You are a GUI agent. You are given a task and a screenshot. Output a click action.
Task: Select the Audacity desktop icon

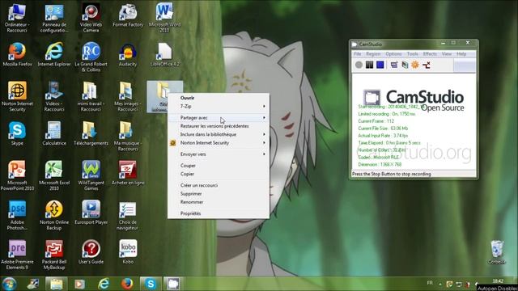click(x=128, y=54)
